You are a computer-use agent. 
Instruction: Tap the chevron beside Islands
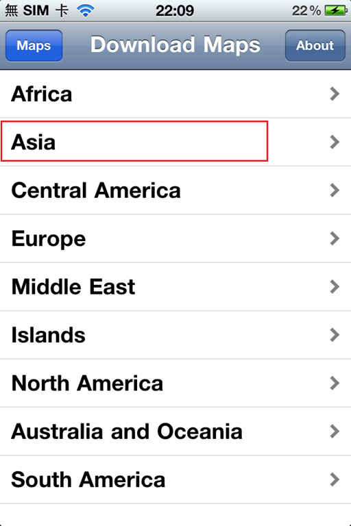(335, 335)
